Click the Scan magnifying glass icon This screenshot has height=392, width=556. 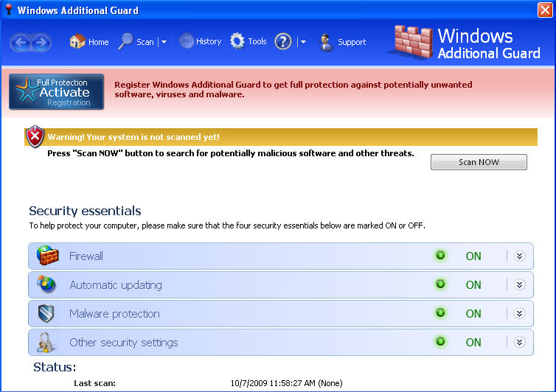[x=125, y=41]
